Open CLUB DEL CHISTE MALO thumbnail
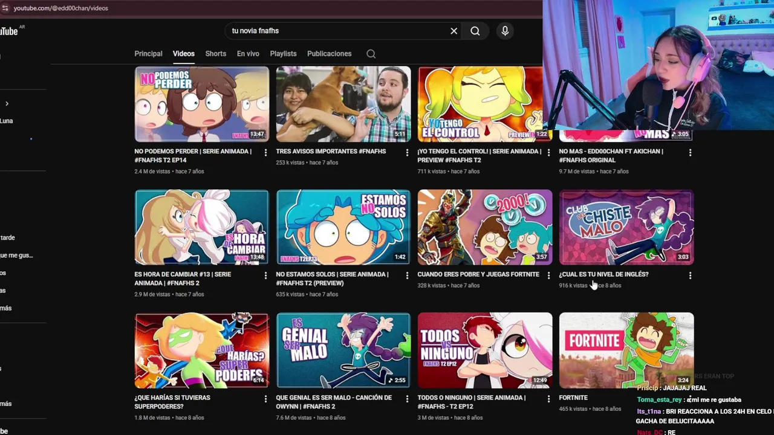This screenshot has width=774, height=435. point(626,227)
